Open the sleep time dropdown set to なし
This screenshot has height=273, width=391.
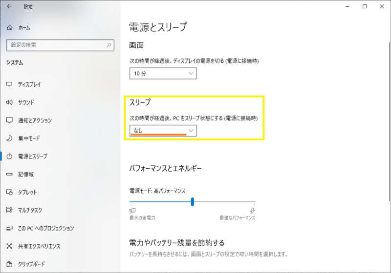click(163, 130)
